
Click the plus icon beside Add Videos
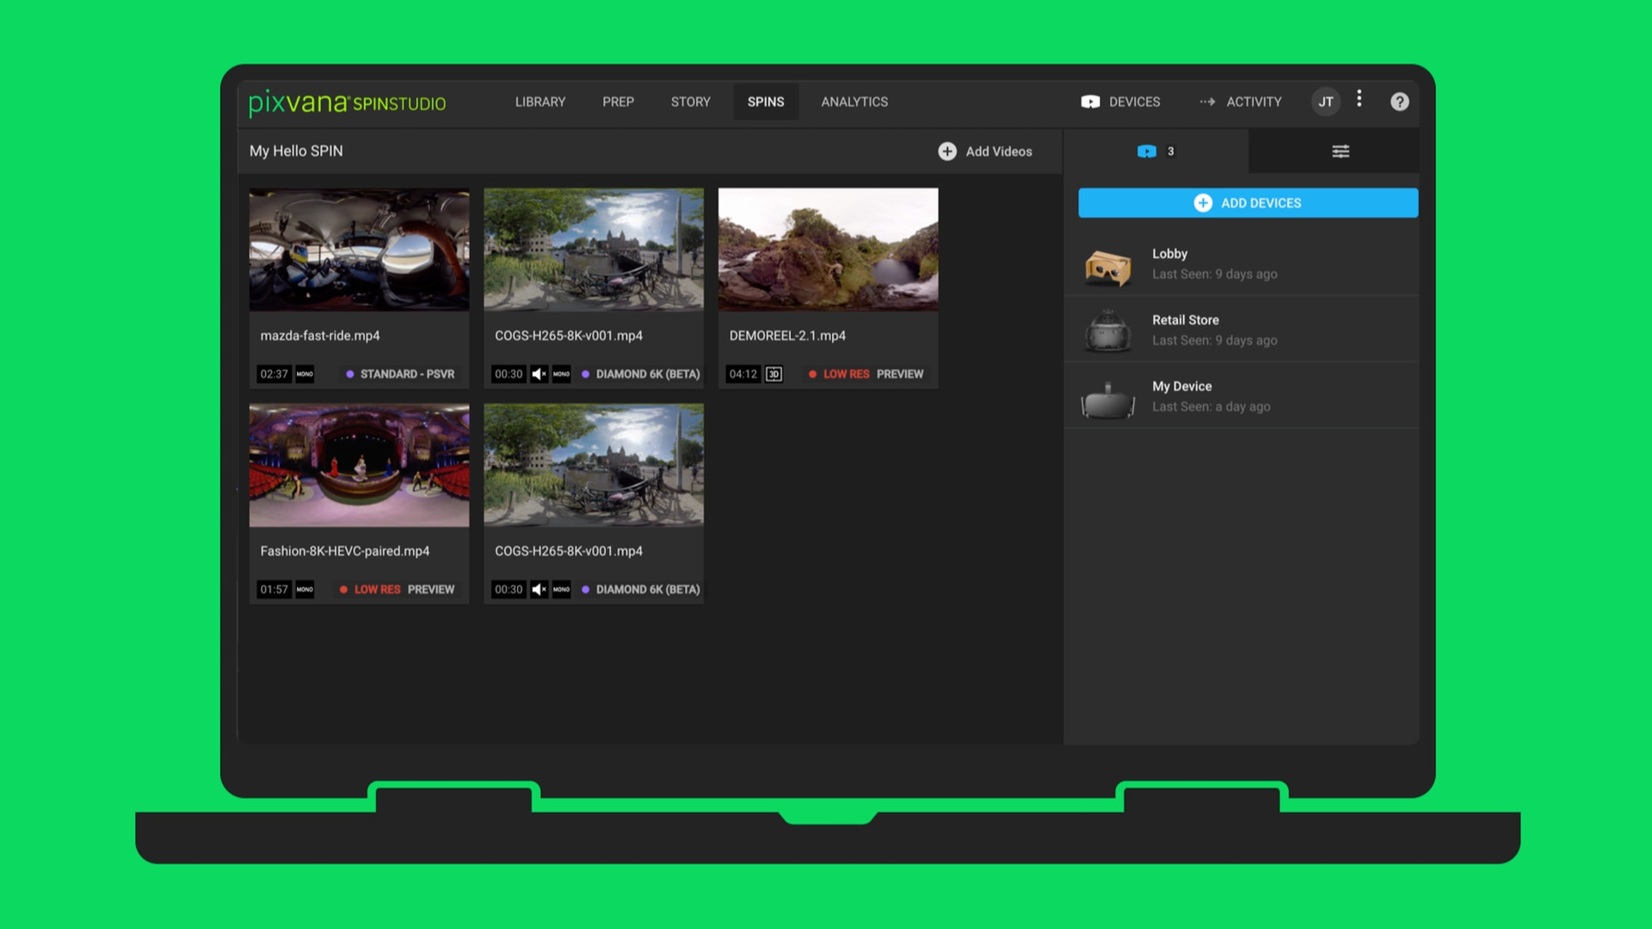(947, 151)
